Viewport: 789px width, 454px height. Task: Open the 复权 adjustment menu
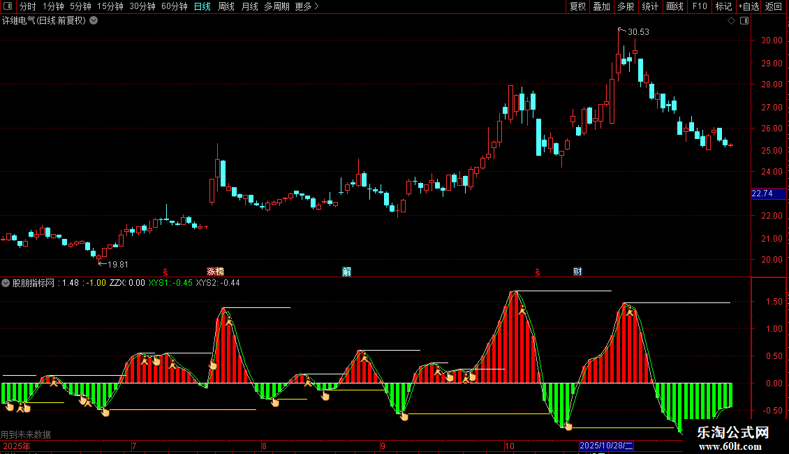(x=577, y=6)
